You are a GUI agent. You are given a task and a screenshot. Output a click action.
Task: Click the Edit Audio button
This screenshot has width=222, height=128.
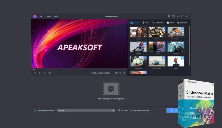coord(123,111)
